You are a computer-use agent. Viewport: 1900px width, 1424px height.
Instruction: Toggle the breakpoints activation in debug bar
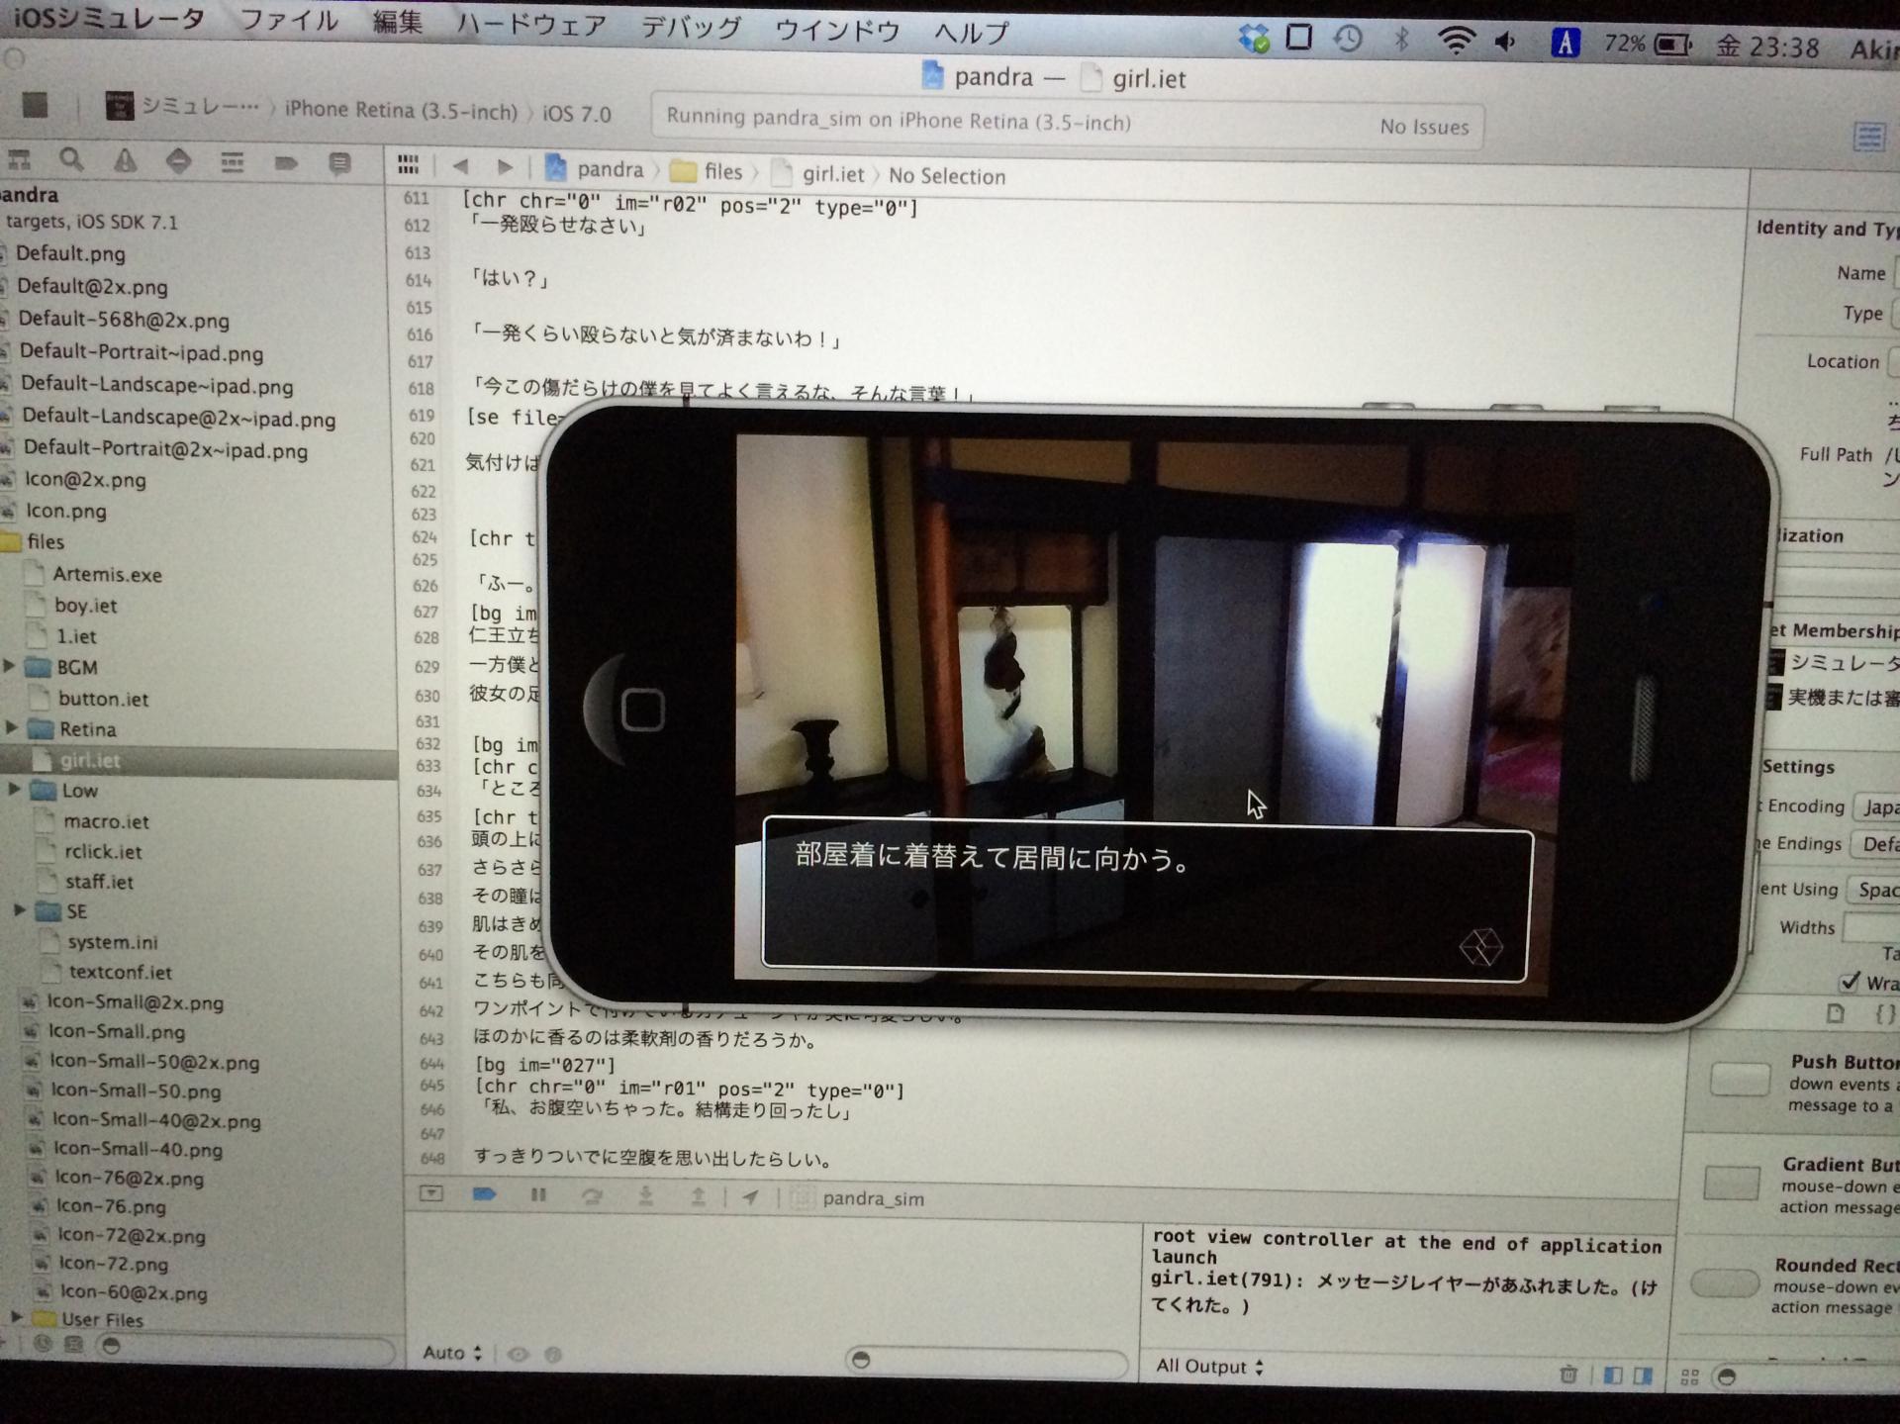click(x=484, y=1194)
